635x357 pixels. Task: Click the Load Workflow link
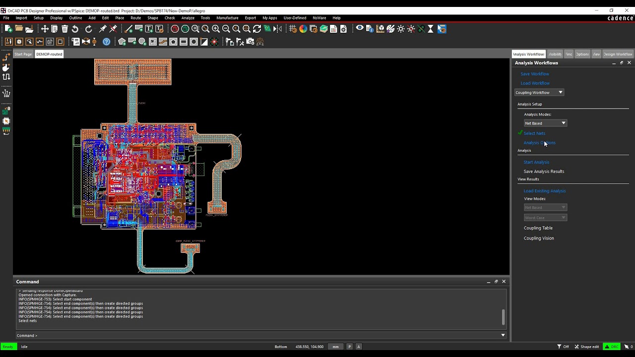[535, 83]
